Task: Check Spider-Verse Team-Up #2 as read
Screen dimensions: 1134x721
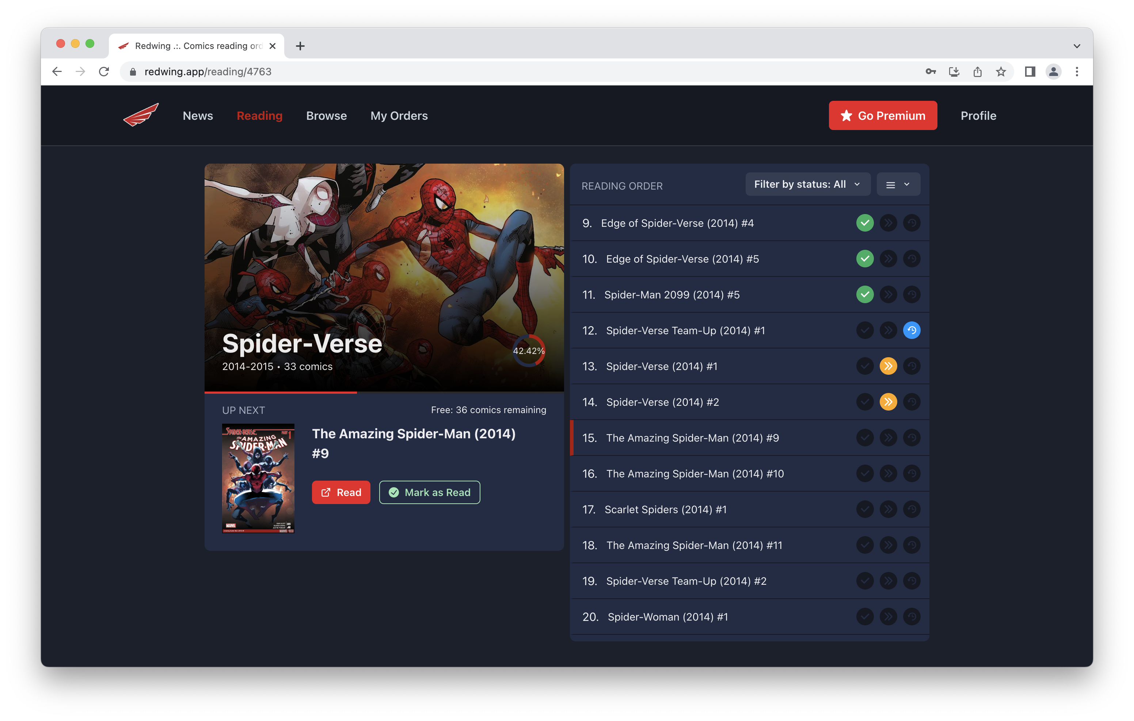Action: coord(865,581)
